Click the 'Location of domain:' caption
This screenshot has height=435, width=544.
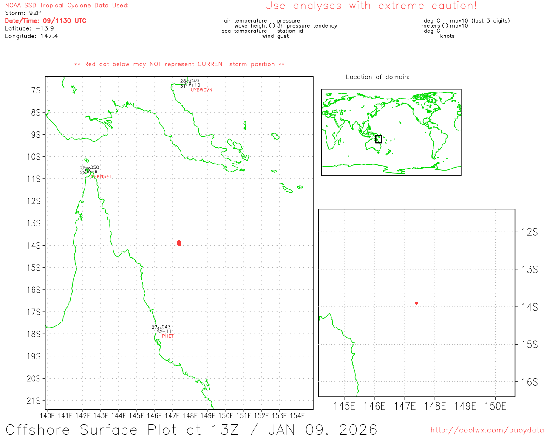click(x=378, y=77)
